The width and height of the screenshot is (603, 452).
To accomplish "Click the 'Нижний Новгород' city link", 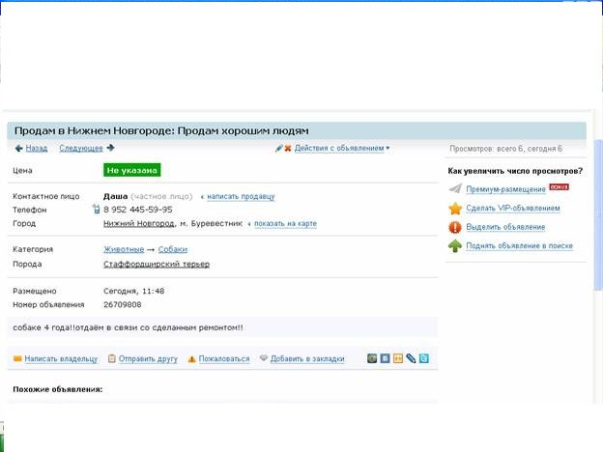I will pos(139,223).
